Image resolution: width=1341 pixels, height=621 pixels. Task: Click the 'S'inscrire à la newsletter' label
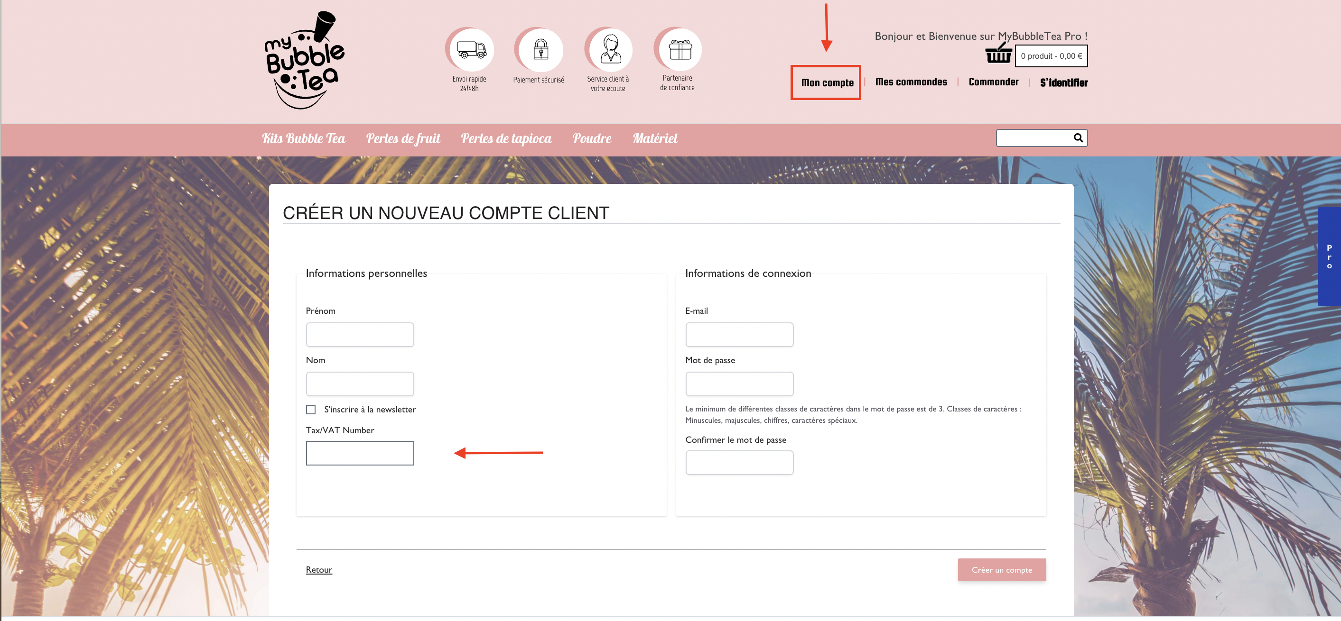click(x=370, y=410)
